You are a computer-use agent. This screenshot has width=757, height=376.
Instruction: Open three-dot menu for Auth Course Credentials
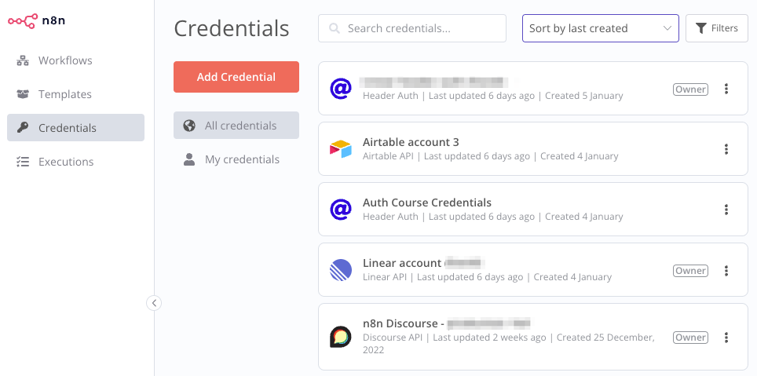[726, 210]
